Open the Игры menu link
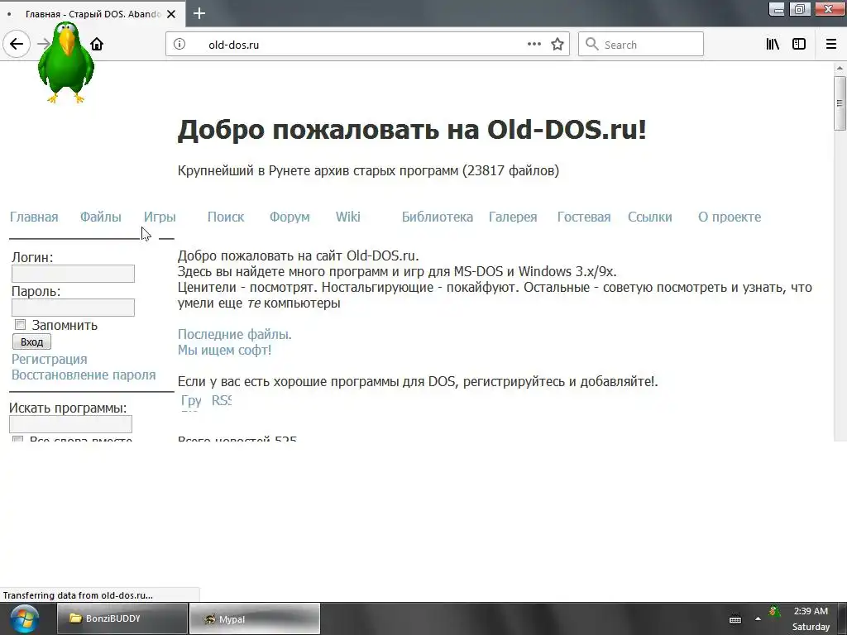This screenshot has width=847, height=635. pyautogui.click(x=160, y=217)
